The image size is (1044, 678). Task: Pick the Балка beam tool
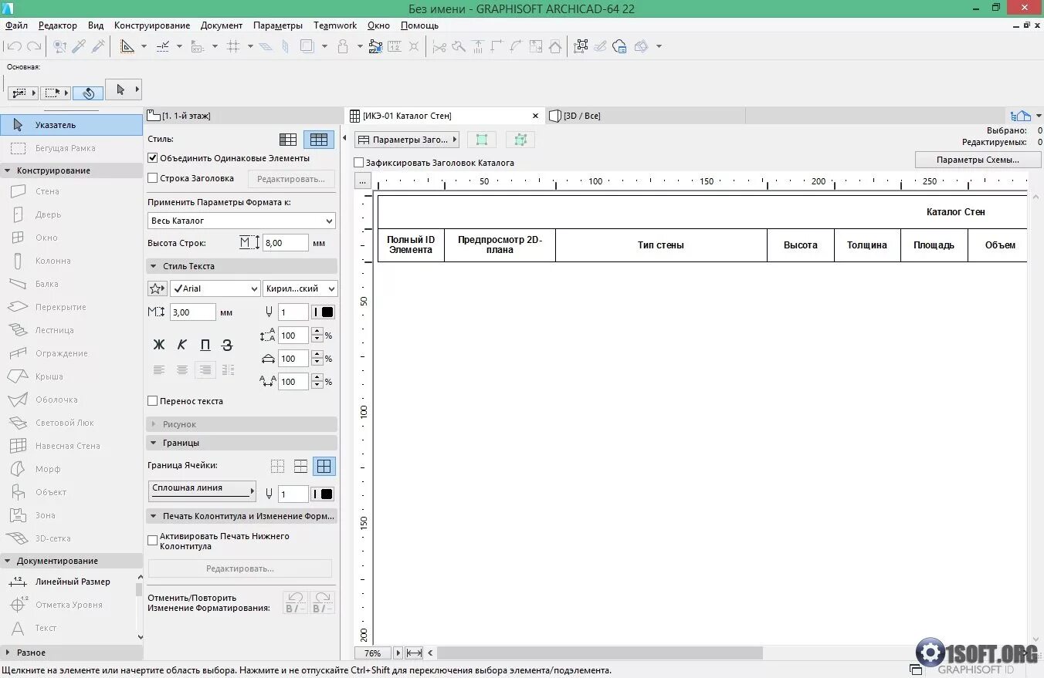click(x=71, y=284)
